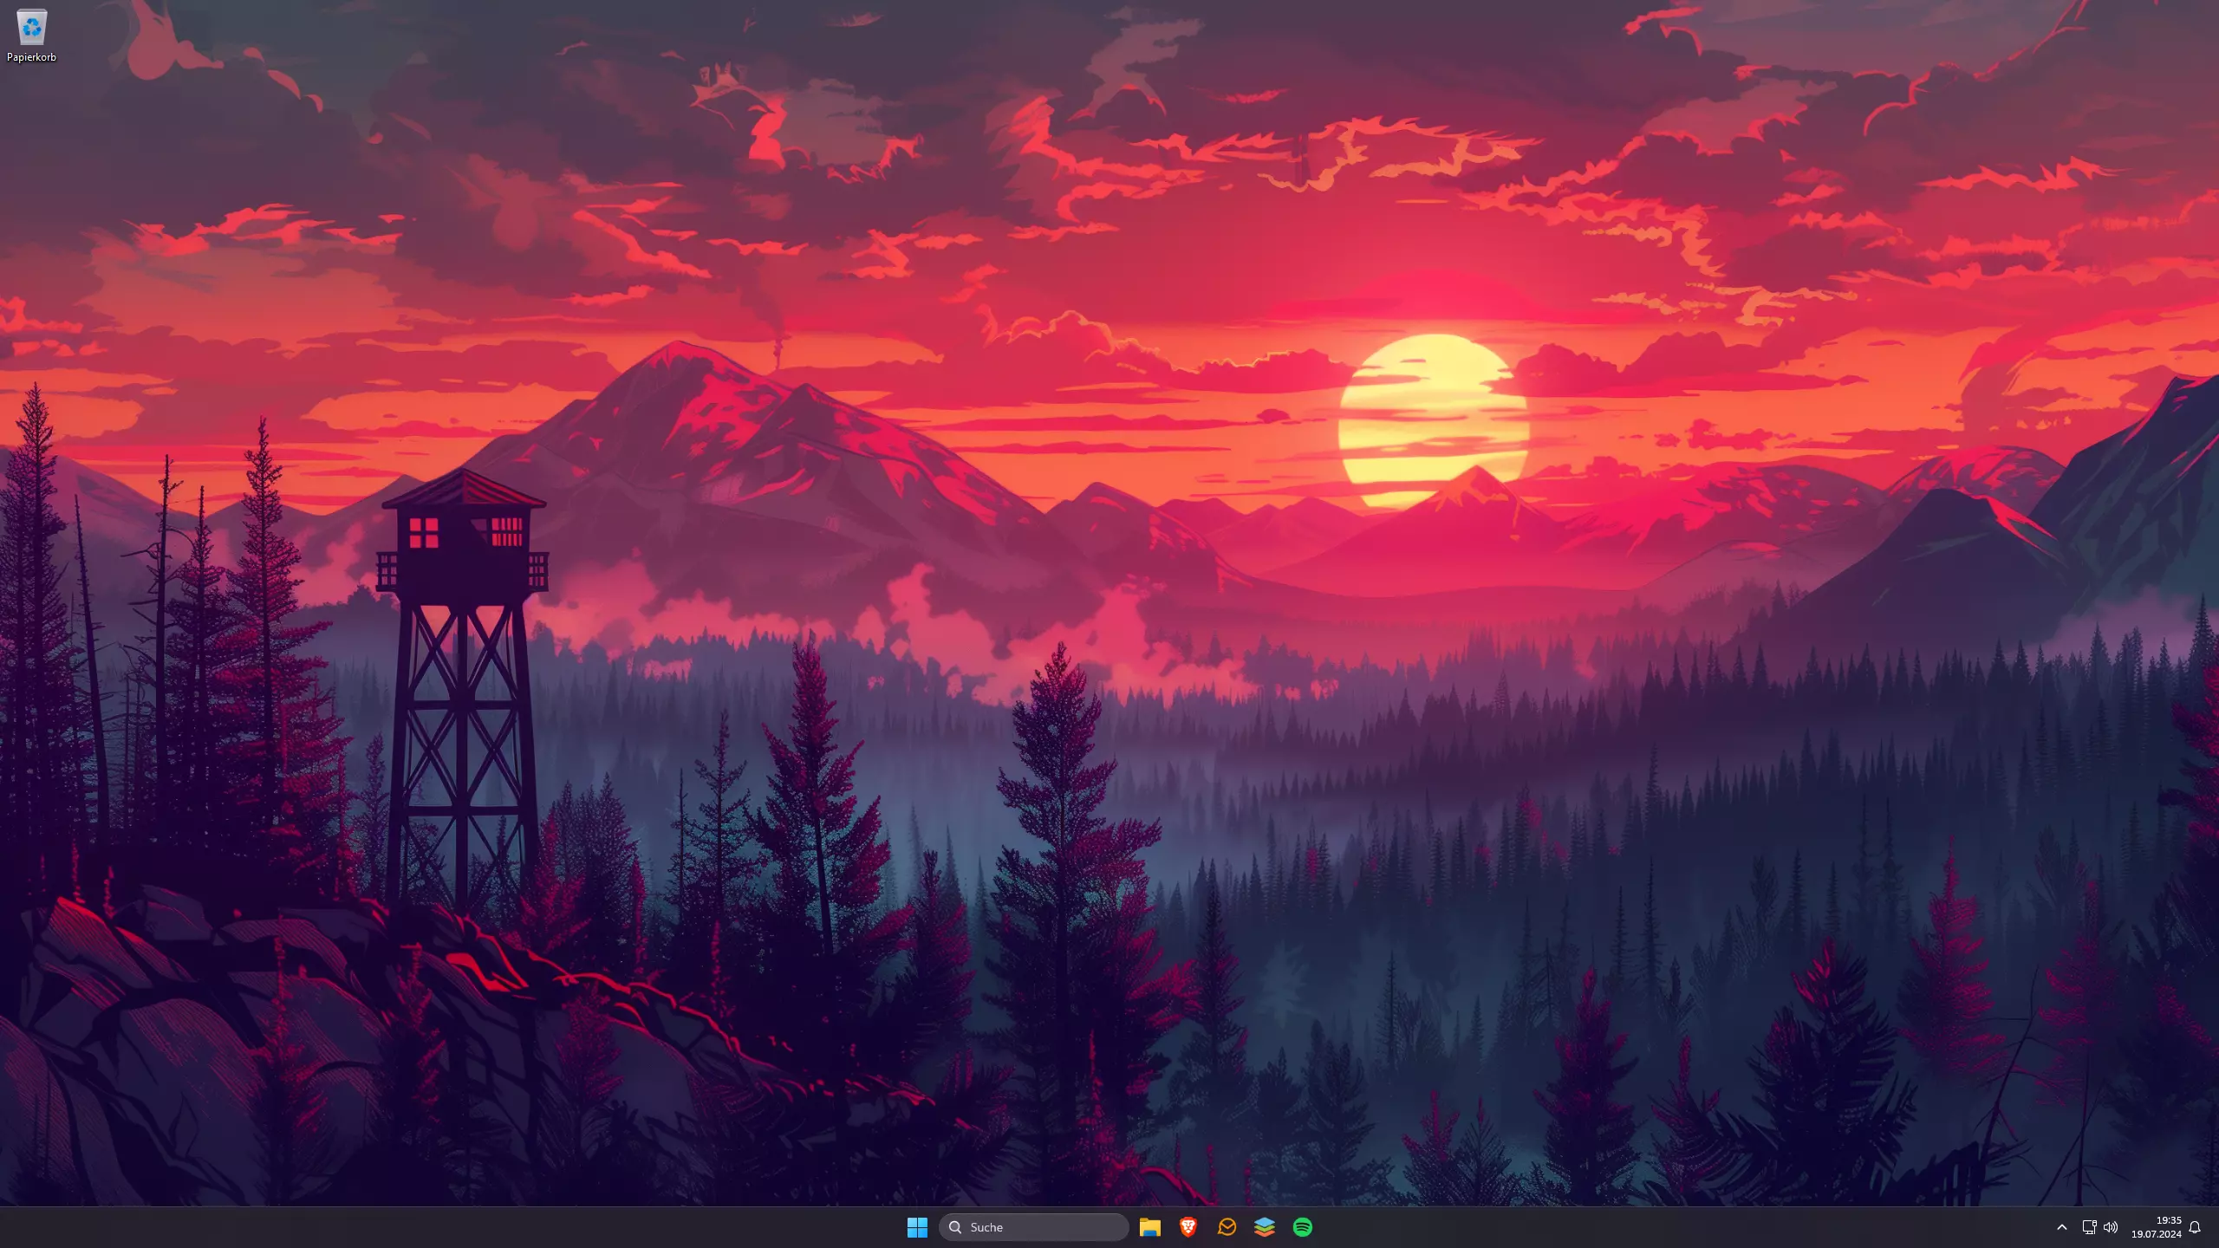Expand the hidden system tray icons chevron
2219x1248 pixels.
coord(2062,1227)
